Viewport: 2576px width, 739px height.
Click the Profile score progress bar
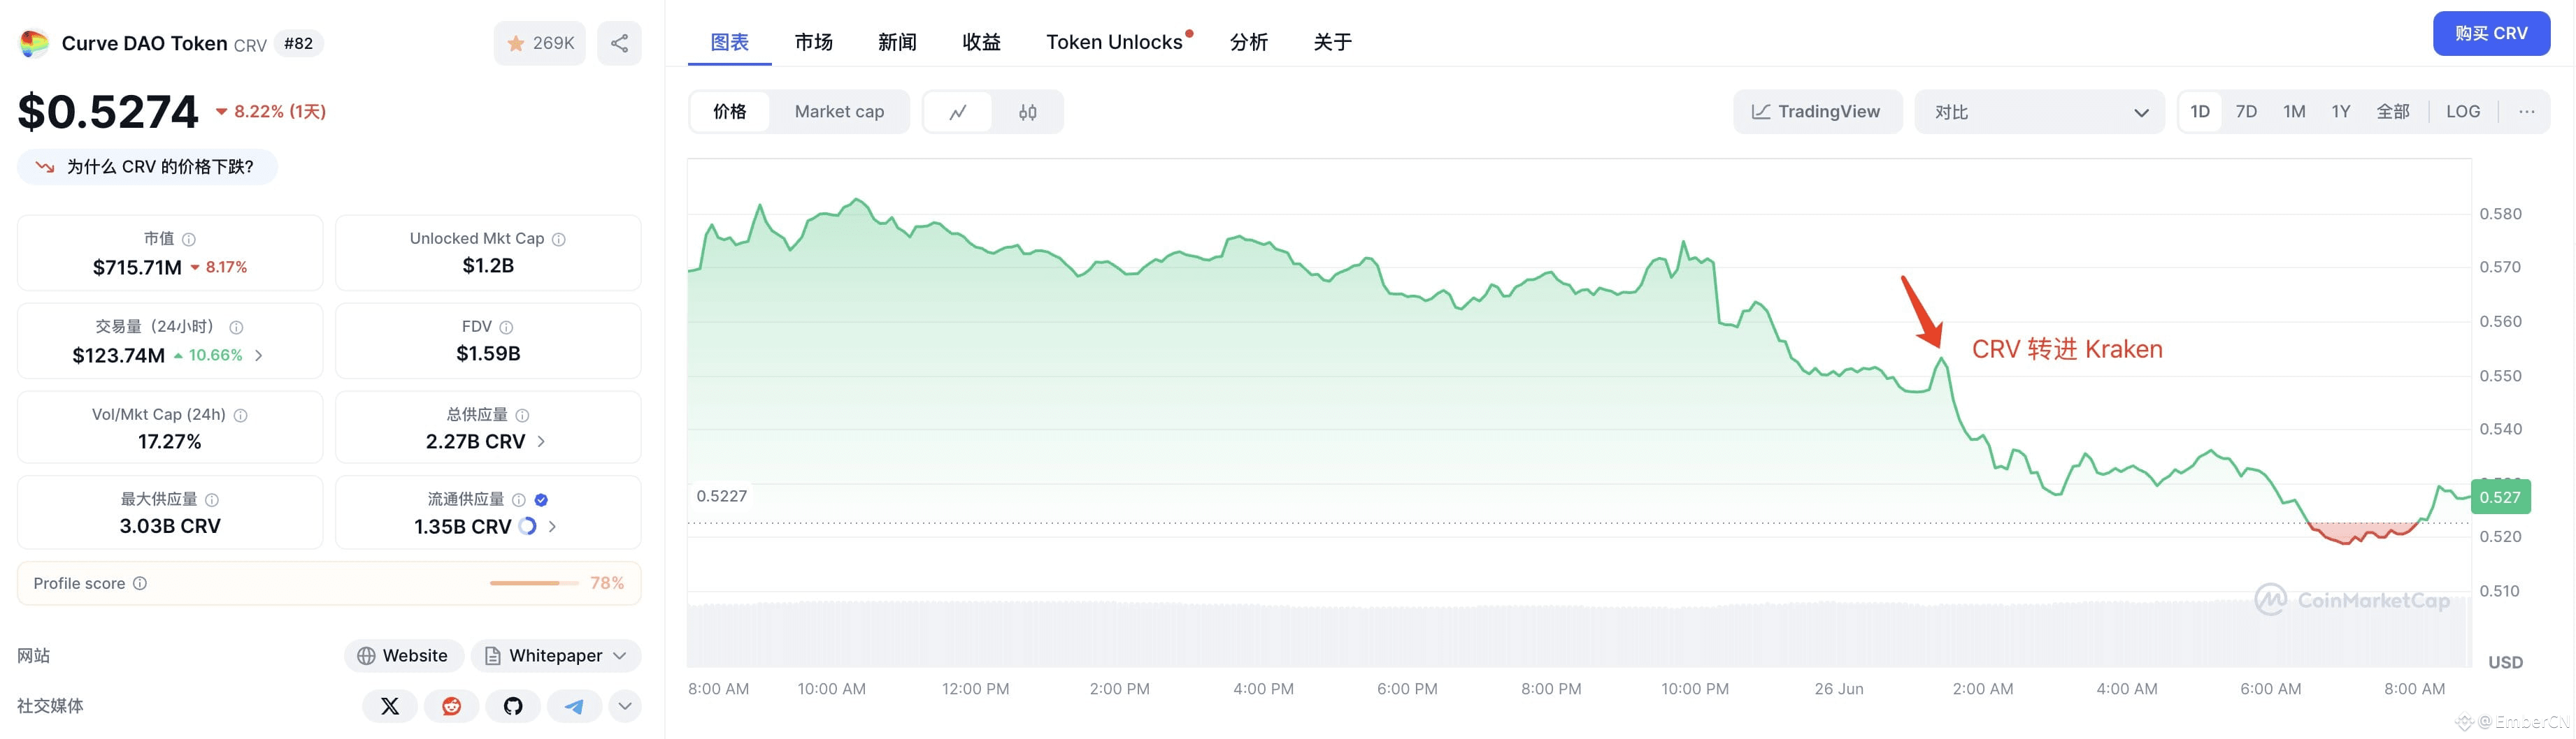[x=534, y=583]
